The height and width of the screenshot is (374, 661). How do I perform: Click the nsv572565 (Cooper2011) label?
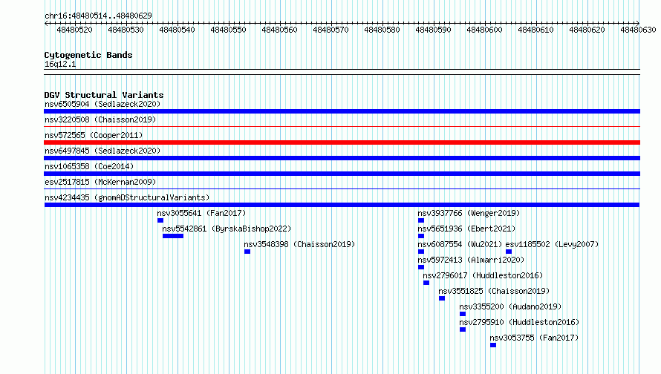click(x=94, y=135)
